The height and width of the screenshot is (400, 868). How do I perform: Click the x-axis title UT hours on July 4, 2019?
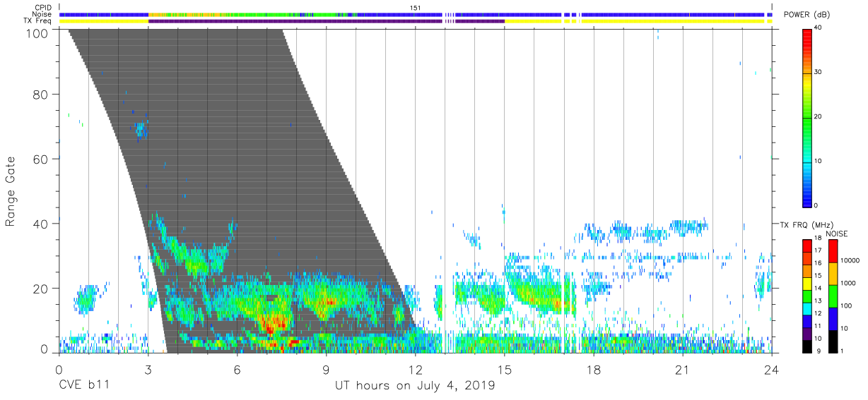(415, 387)
